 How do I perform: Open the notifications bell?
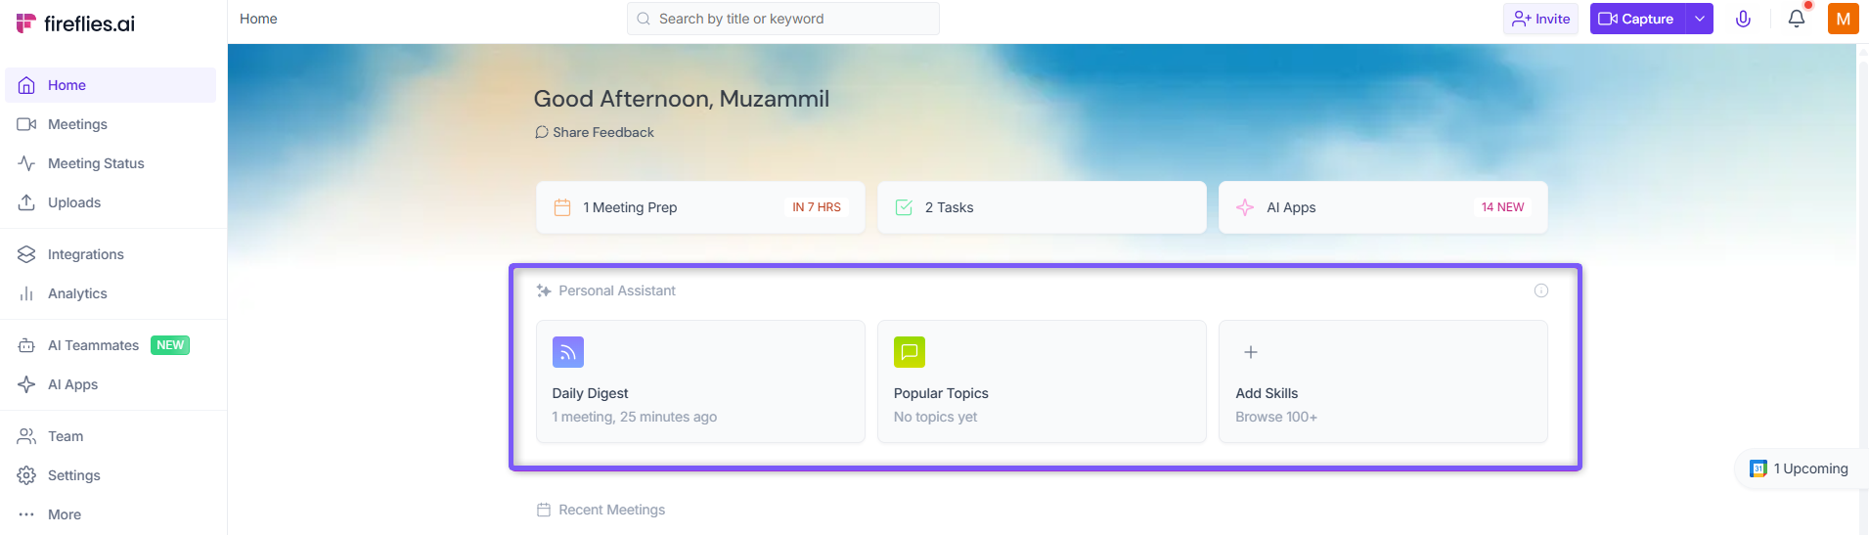pos(1797,19)
